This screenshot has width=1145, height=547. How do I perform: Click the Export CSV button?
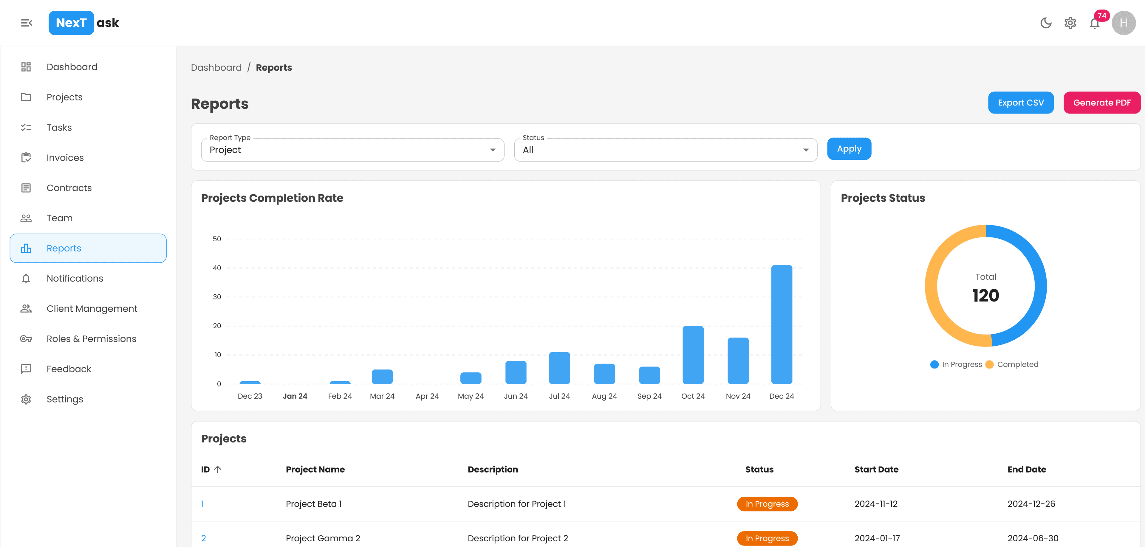[1021, 102]
